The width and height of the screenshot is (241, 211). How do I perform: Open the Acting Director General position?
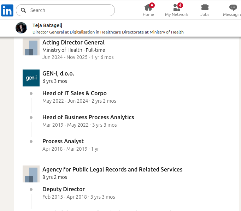click(74, 42)
